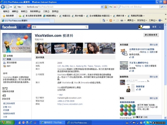Click the http://www.vicovation.com website link
Image resolution: width=167 pixels, height=125 pixels.
[x=70, y=104]
